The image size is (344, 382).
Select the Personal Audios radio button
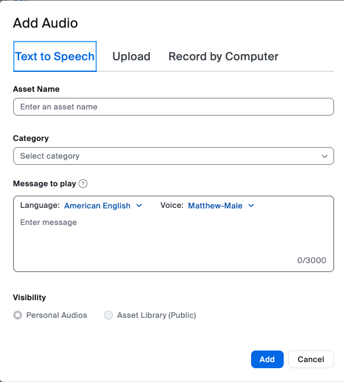pos(18,315)
